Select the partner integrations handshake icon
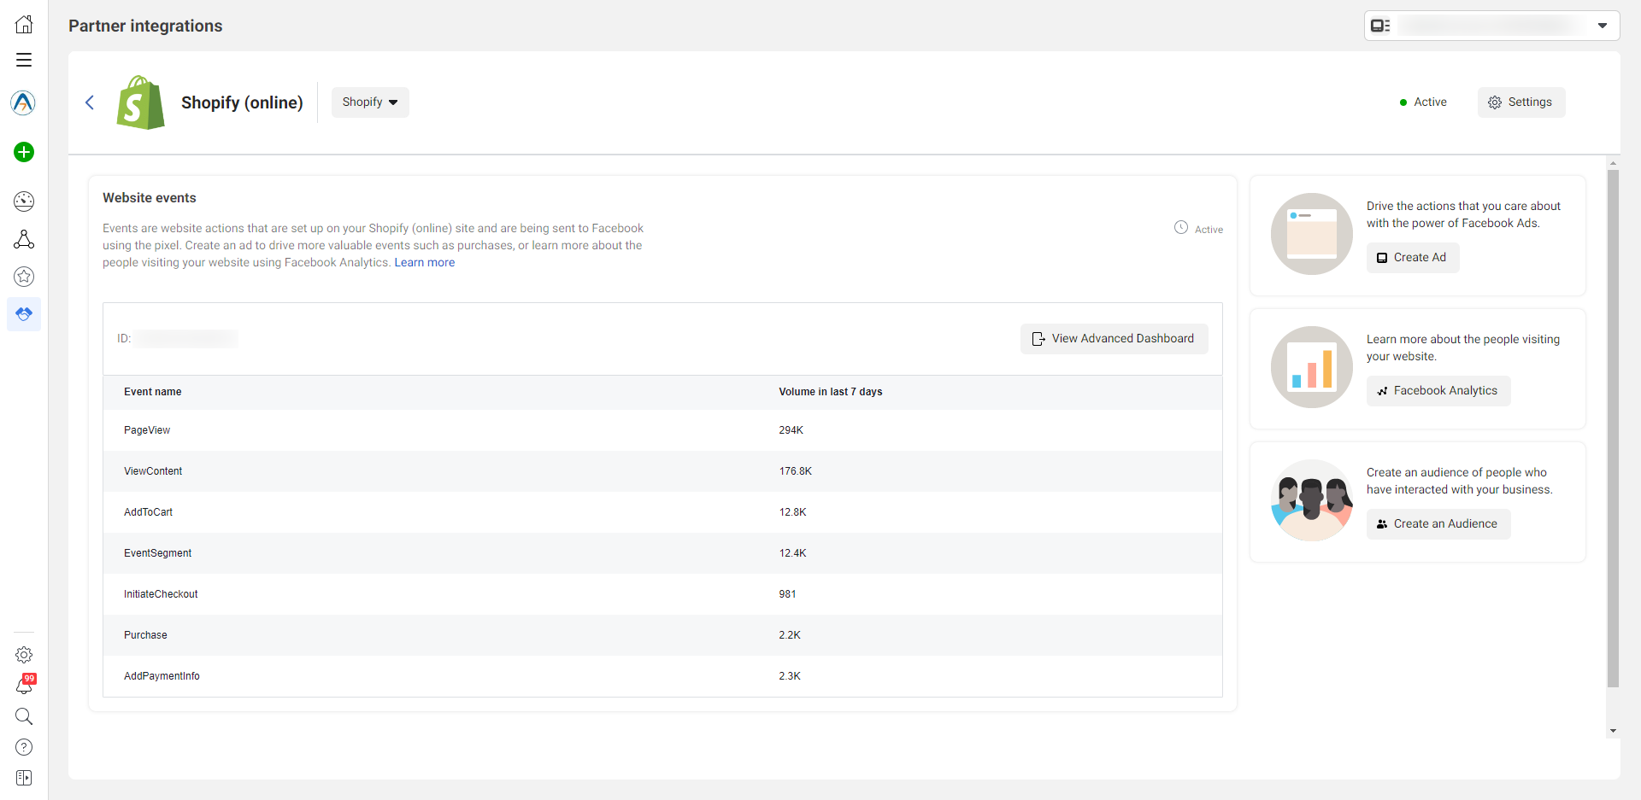 pos(24,314)
